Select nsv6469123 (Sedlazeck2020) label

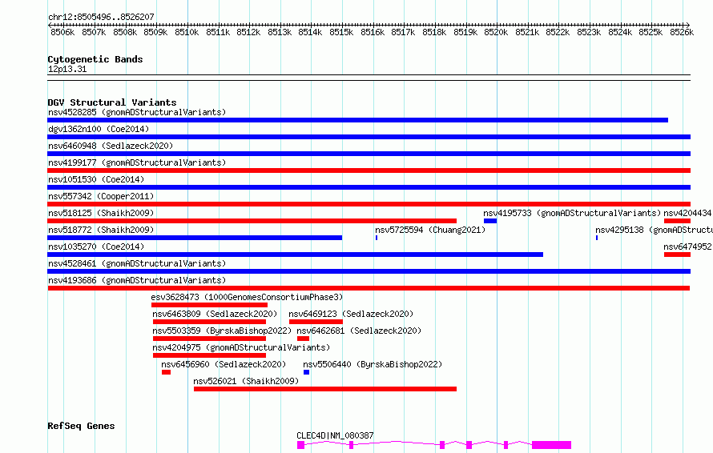click(x=351, y=314)
